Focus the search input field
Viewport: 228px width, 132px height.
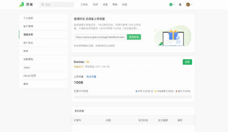57,5
